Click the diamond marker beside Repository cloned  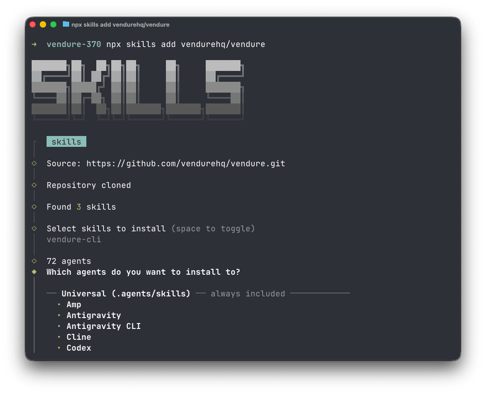pyautogui.click(x=34, y=185)
